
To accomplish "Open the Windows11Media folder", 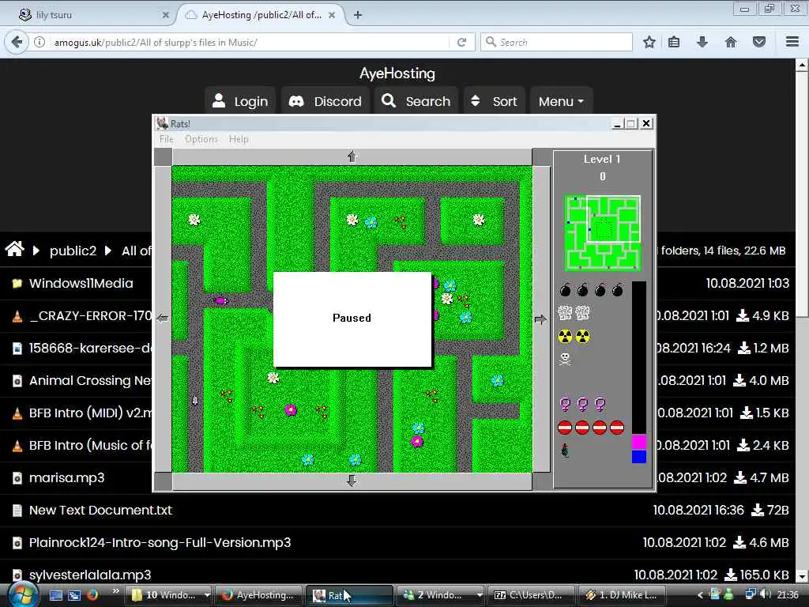I will (x=81, y=283).
